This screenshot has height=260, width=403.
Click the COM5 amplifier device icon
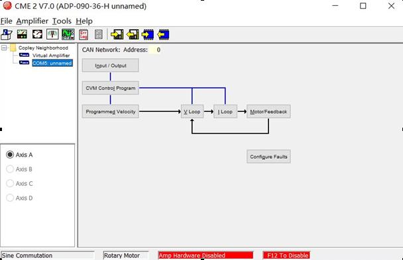[x=24, y=63]
